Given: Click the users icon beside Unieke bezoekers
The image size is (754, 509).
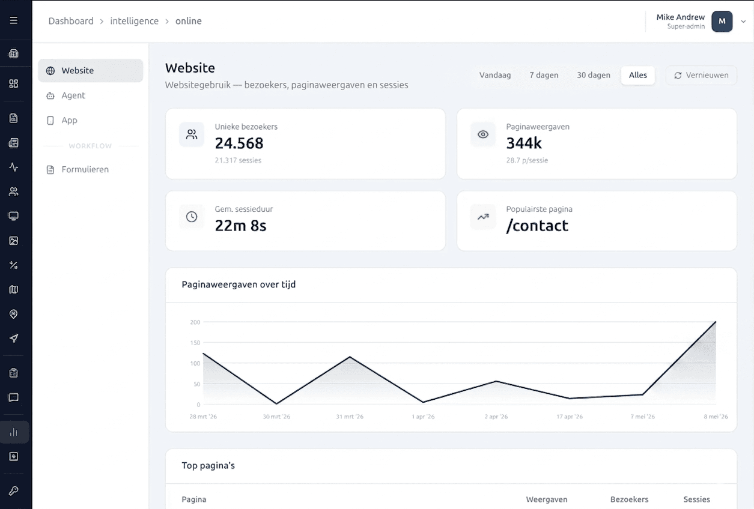Looking at the screenshot, I should click(x=192, y=134).
